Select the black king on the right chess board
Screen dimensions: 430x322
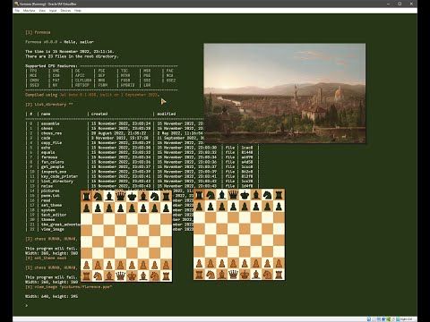click(x=245, y=195)
